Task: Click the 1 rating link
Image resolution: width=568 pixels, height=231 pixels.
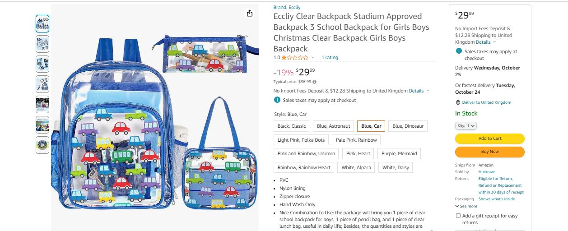Action: click(330, 58)
